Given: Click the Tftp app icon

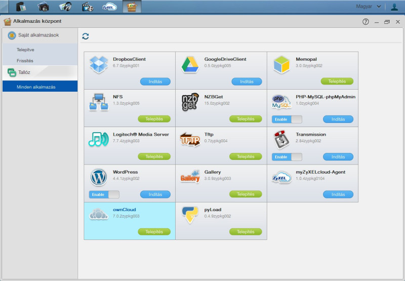Looking at the screenshot, I should click(190, 140).
